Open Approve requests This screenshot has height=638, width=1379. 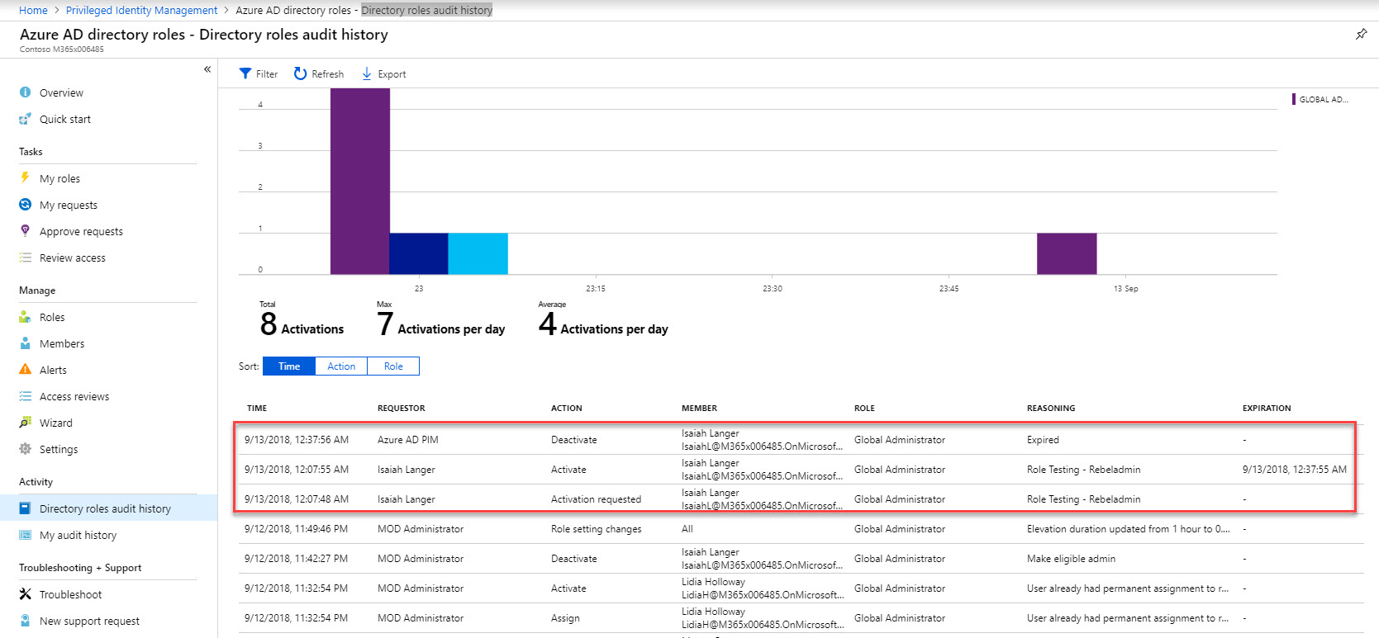point(81,231)
